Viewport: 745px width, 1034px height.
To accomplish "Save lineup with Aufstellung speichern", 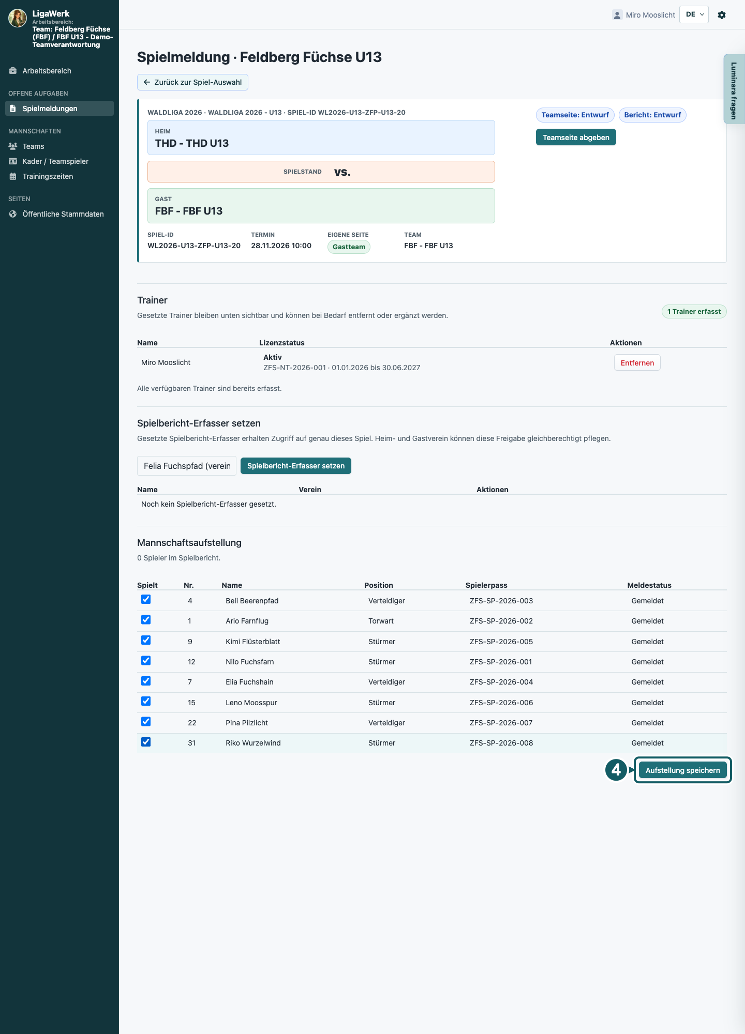I will pyautogui.click(x=683, y=770).
